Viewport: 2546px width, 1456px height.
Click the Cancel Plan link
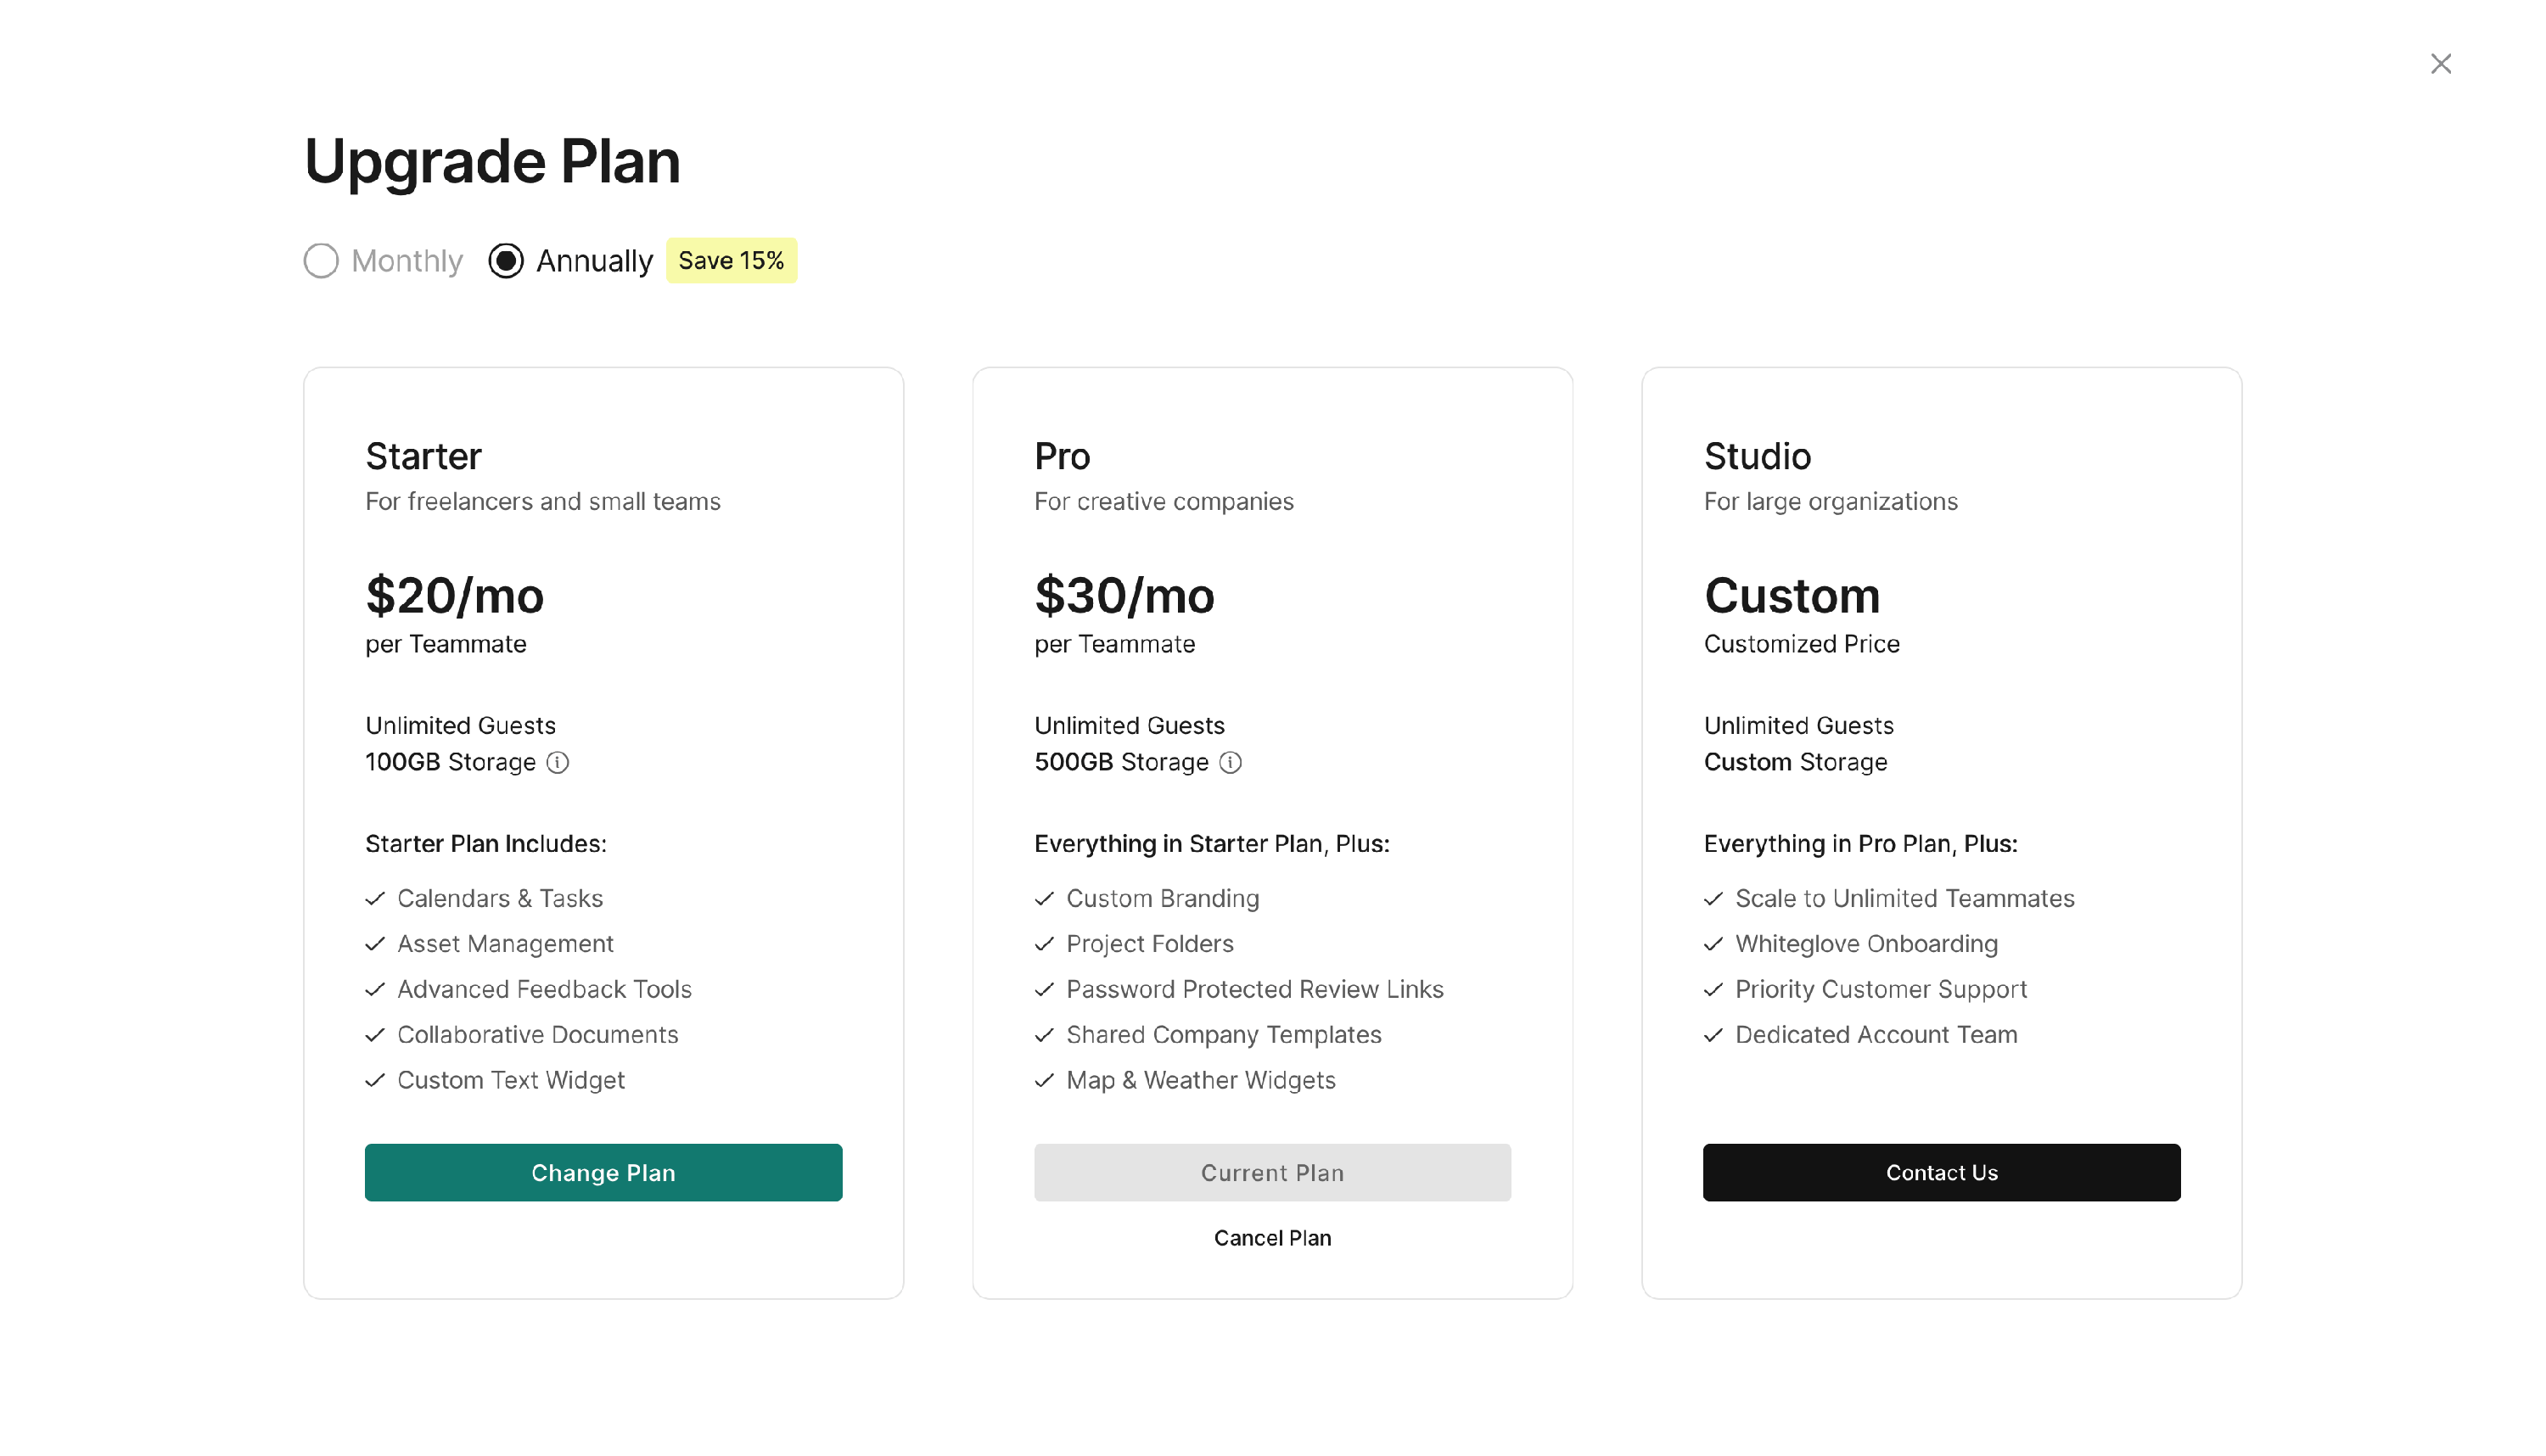1272,1238
